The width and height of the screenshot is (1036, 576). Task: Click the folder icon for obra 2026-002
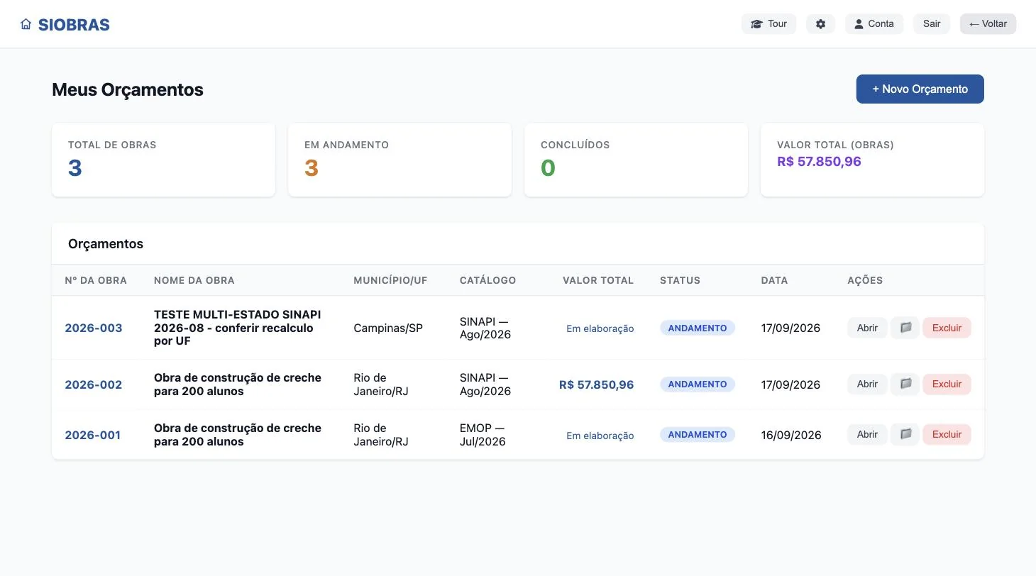[905, 384]
